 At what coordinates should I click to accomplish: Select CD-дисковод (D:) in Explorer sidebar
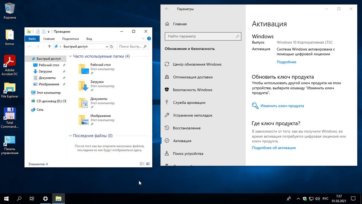(49, 101)
